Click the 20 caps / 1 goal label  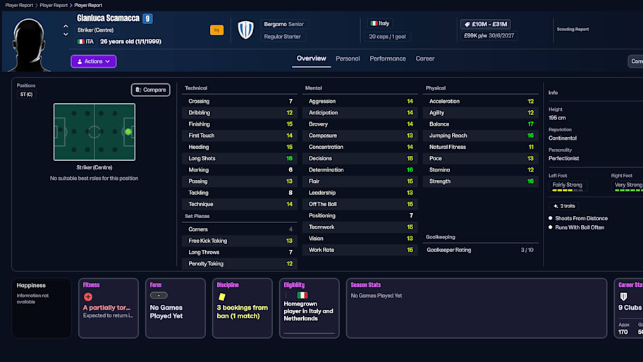[387, 37]
